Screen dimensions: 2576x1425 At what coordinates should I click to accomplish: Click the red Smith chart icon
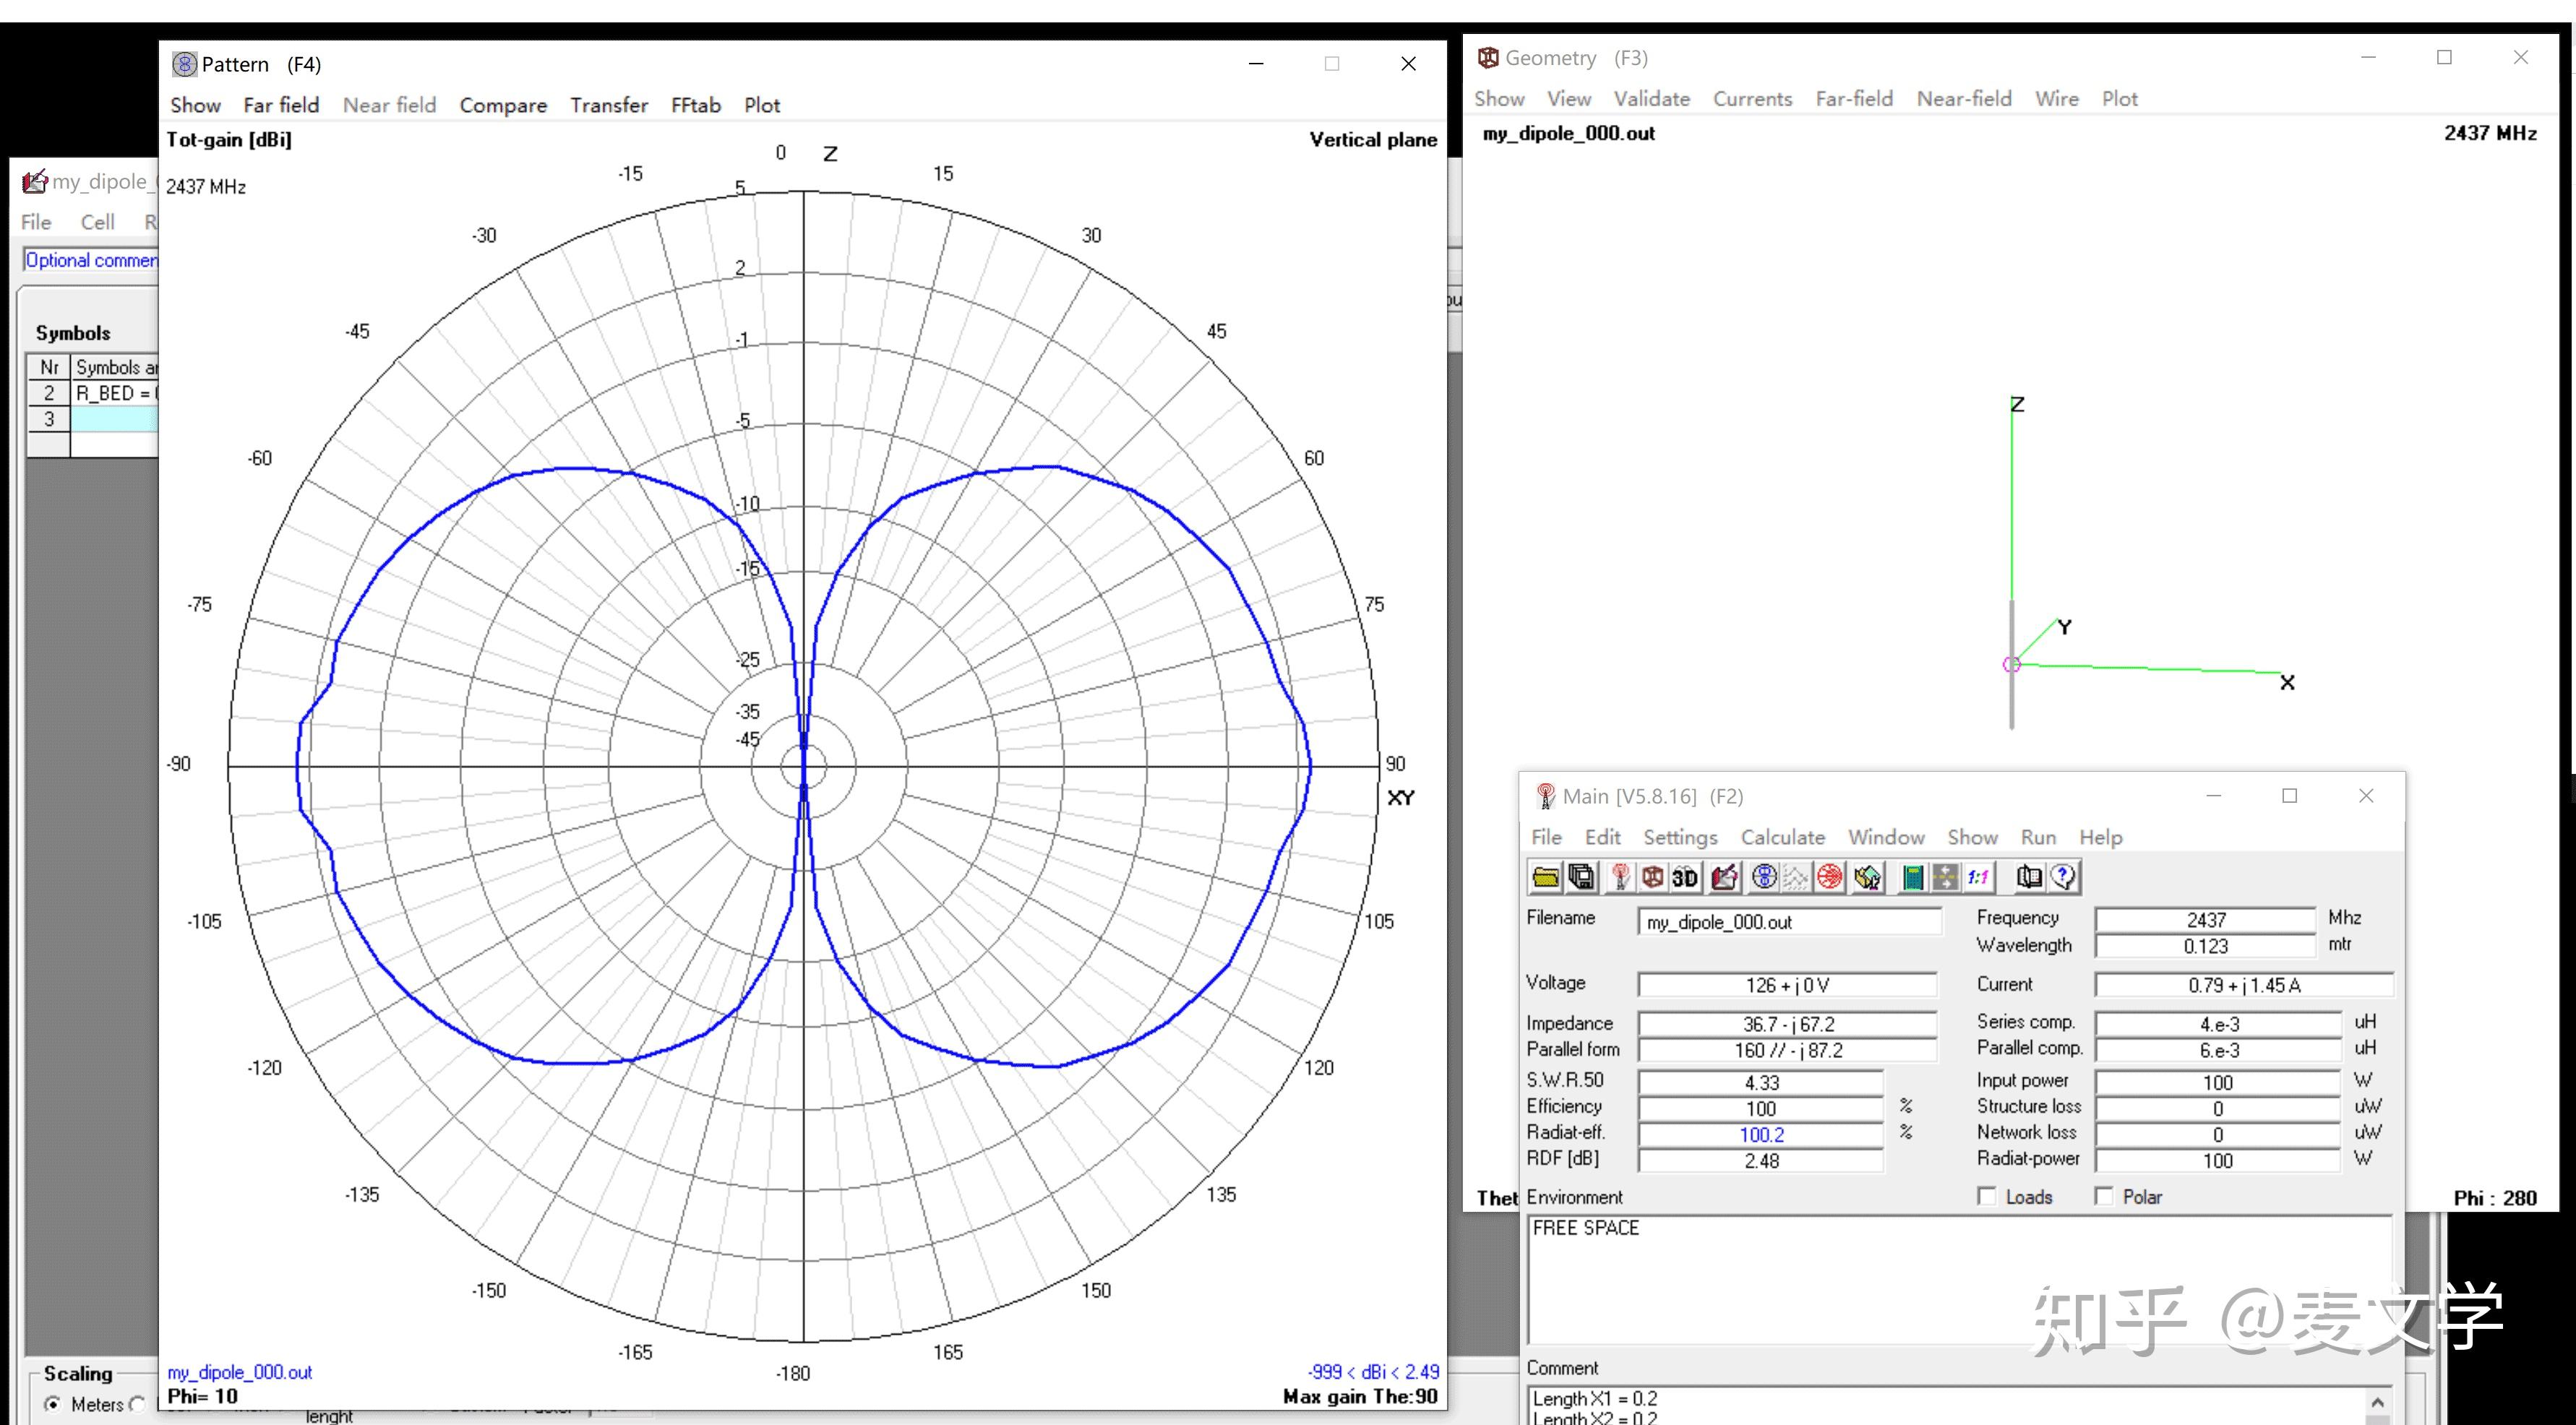(1829, 877)
